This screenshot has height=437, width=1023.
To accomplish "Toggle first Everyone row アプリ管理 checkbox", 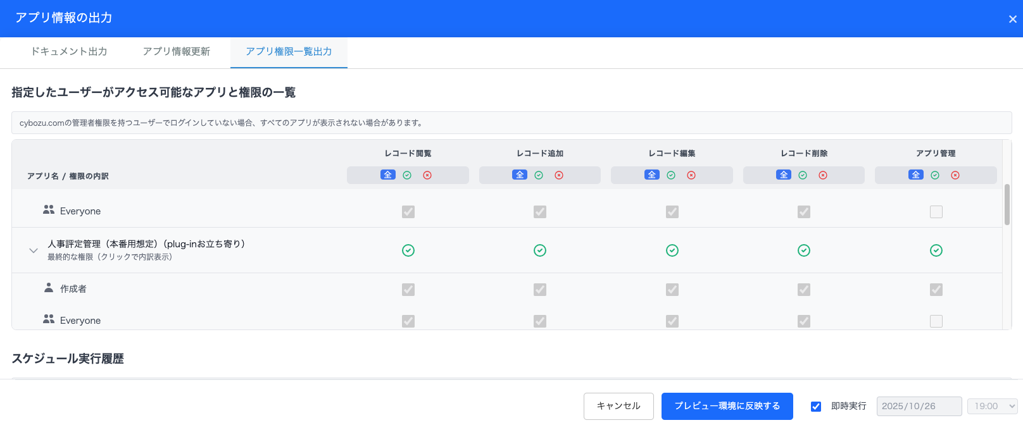I will [x=936, y=212].
